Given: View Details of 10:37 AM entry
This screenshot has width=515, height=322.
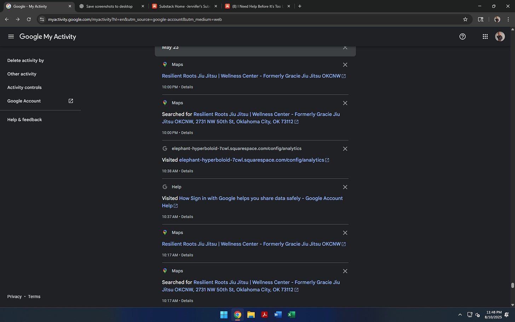Looking at the screenshot, I should click(x=187, y=217).
